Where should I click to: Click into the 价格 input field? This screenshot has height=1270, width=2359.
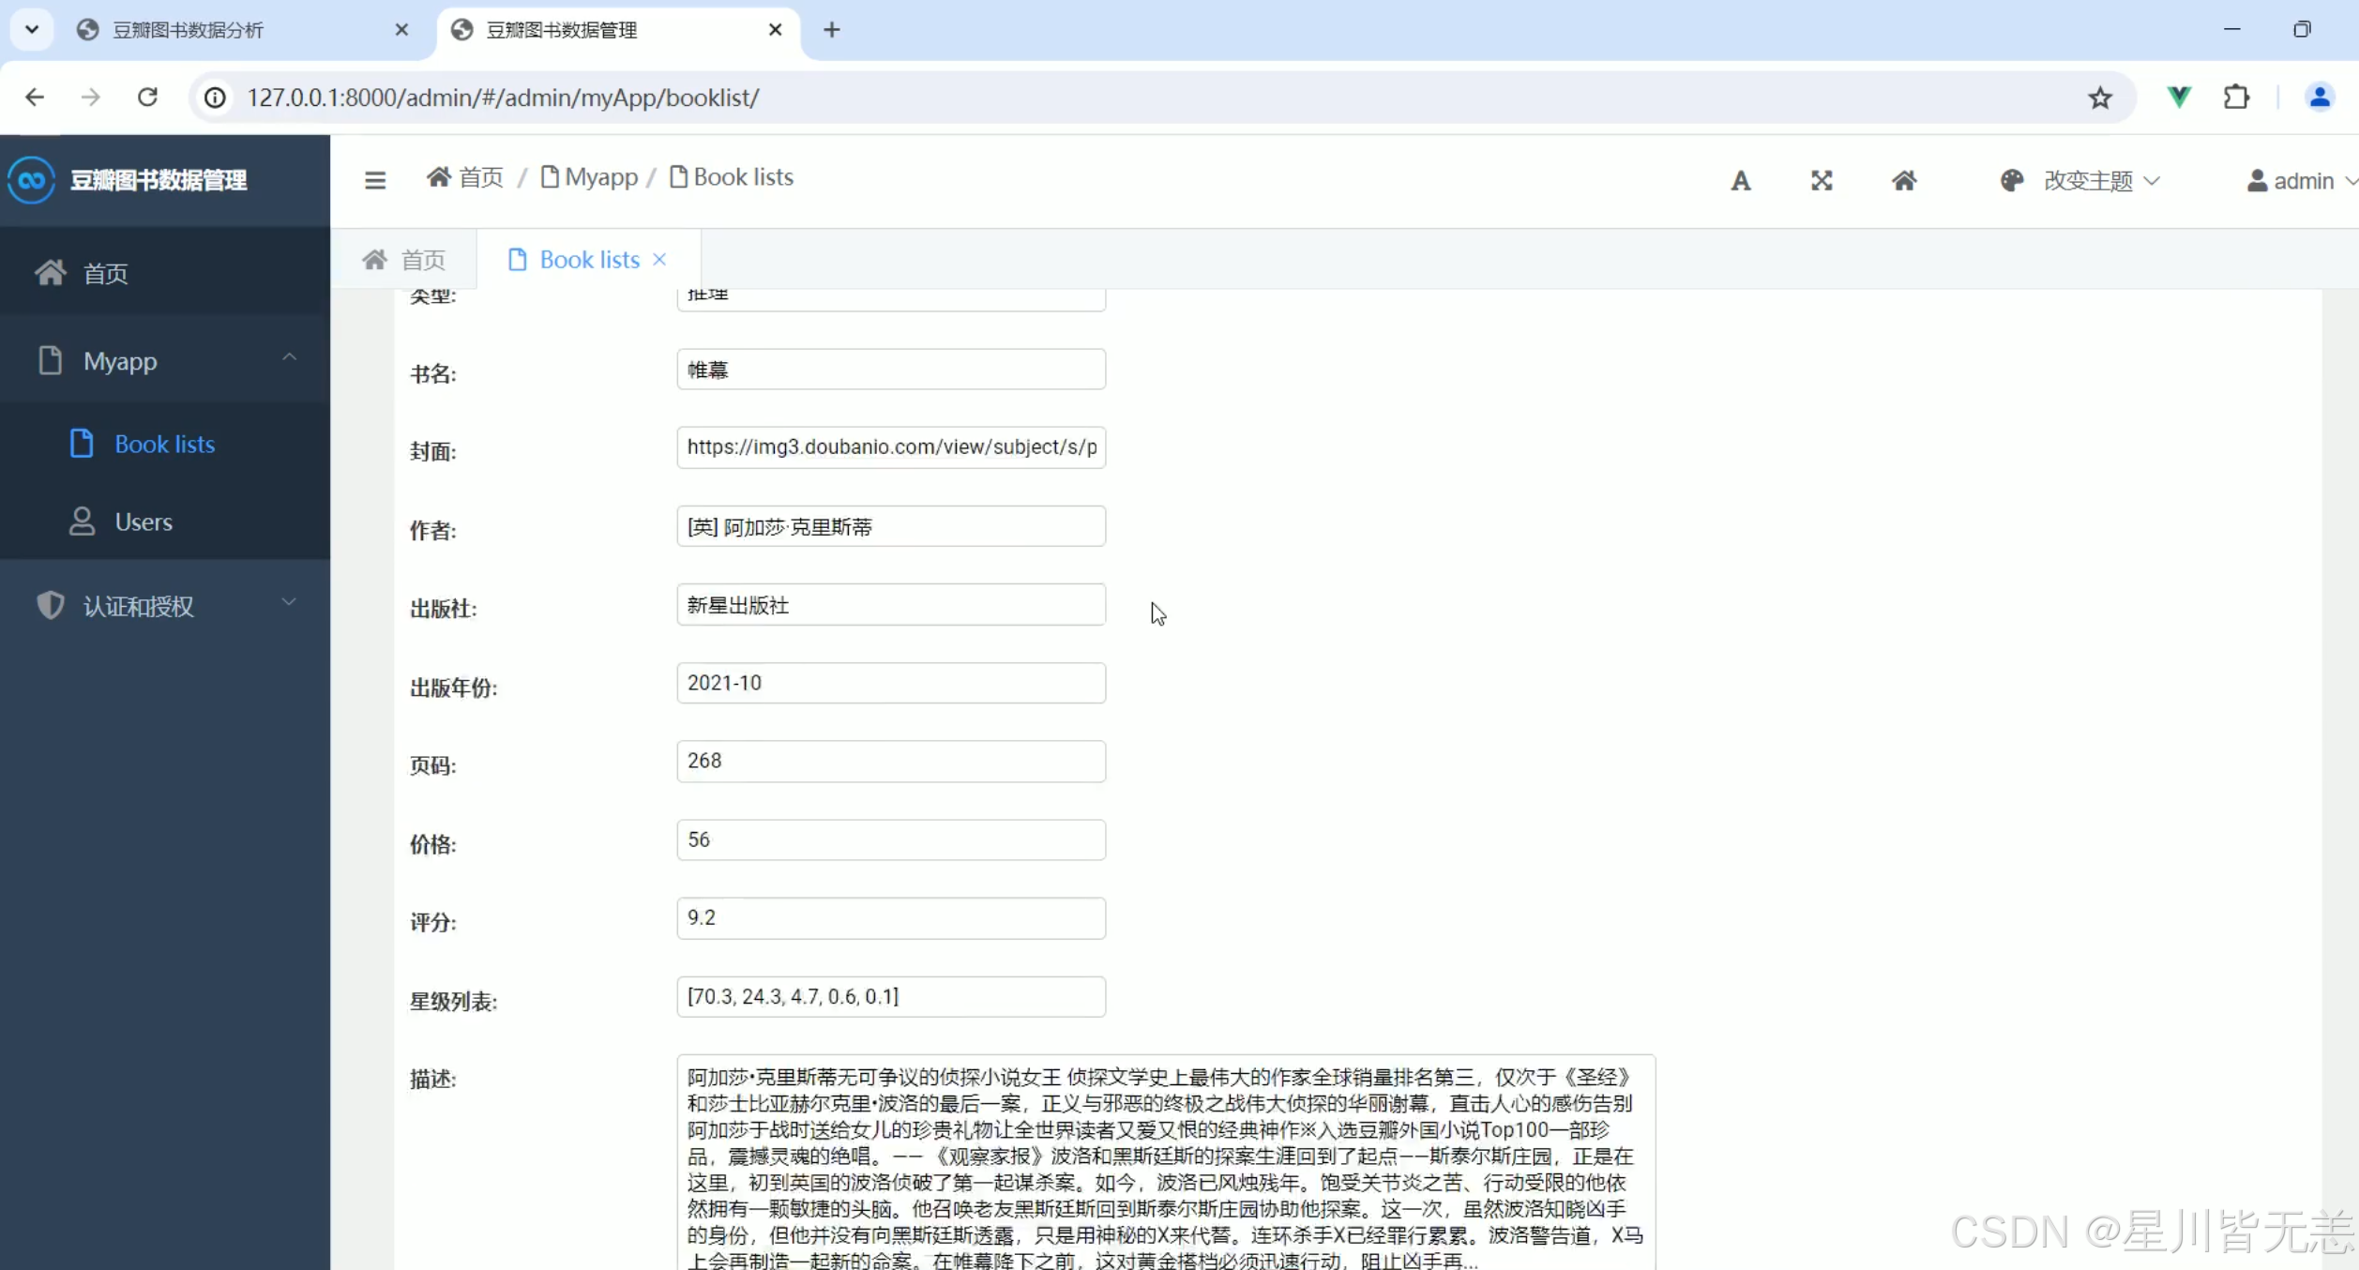[x=890, y=839]
